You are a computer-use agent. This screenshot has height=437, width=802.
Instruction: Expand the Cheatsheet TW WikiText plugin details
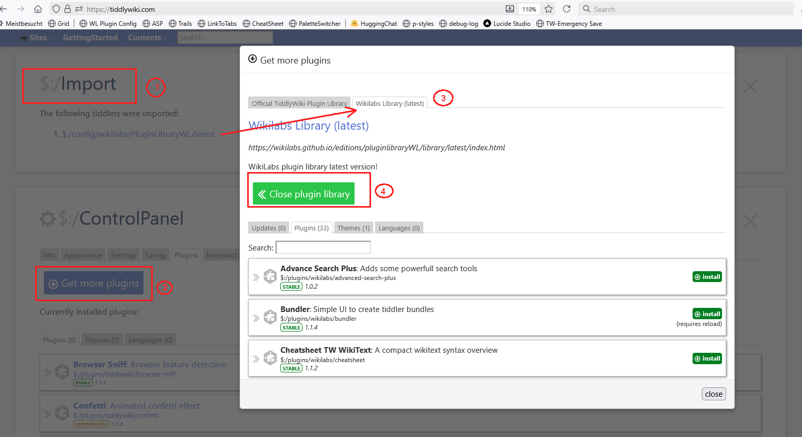[256, 358]
